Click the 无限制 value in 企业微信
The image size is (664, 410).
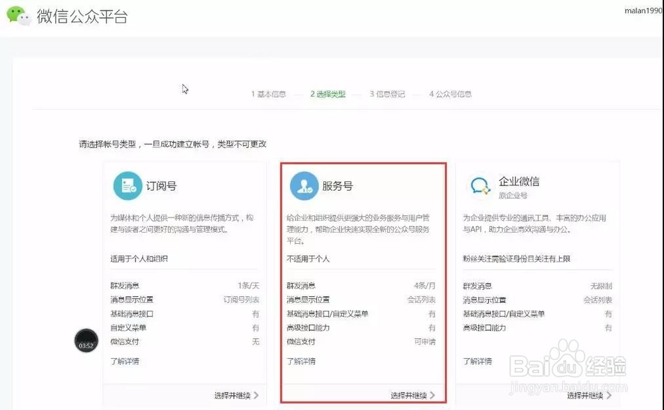coord(602,286)
